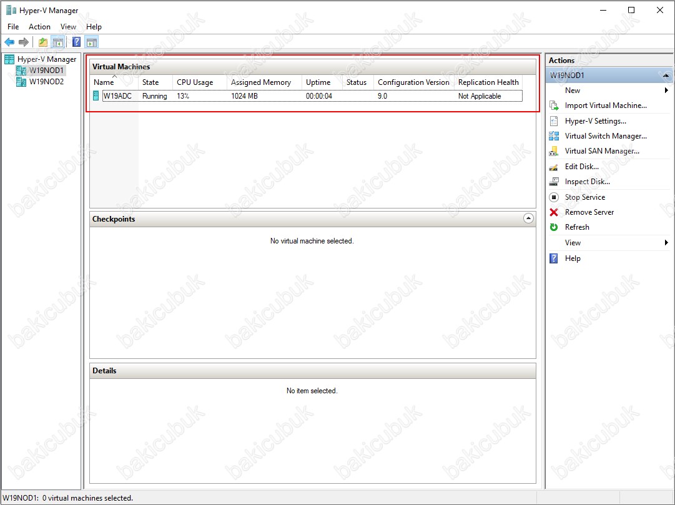Image resolution: width=675 pixels, height=505 pixels.
Task: Open Hyper-V Settings... action
Action: (595, 121)
